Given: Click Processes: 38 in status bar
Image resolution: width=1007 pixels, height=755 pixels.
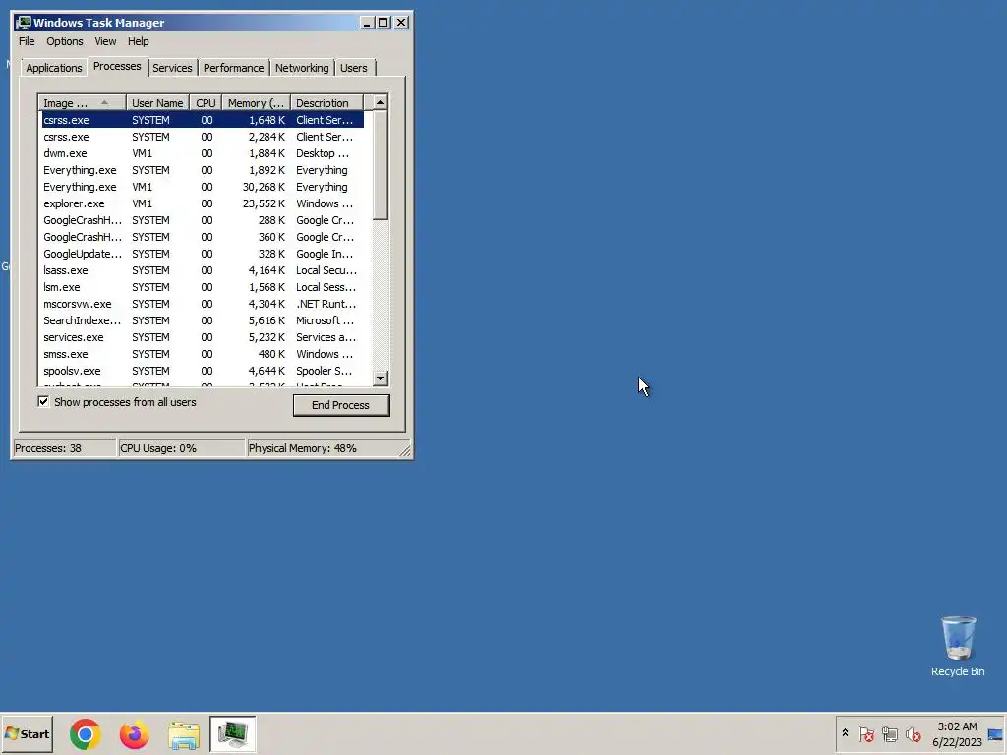Looking at the screenshot, I should [x=64, y=448].
